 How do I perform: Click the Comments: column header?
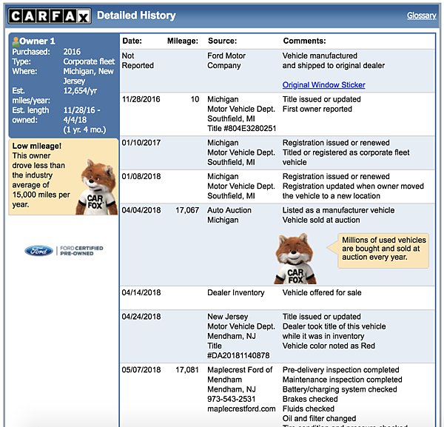(x=304, y=41)
